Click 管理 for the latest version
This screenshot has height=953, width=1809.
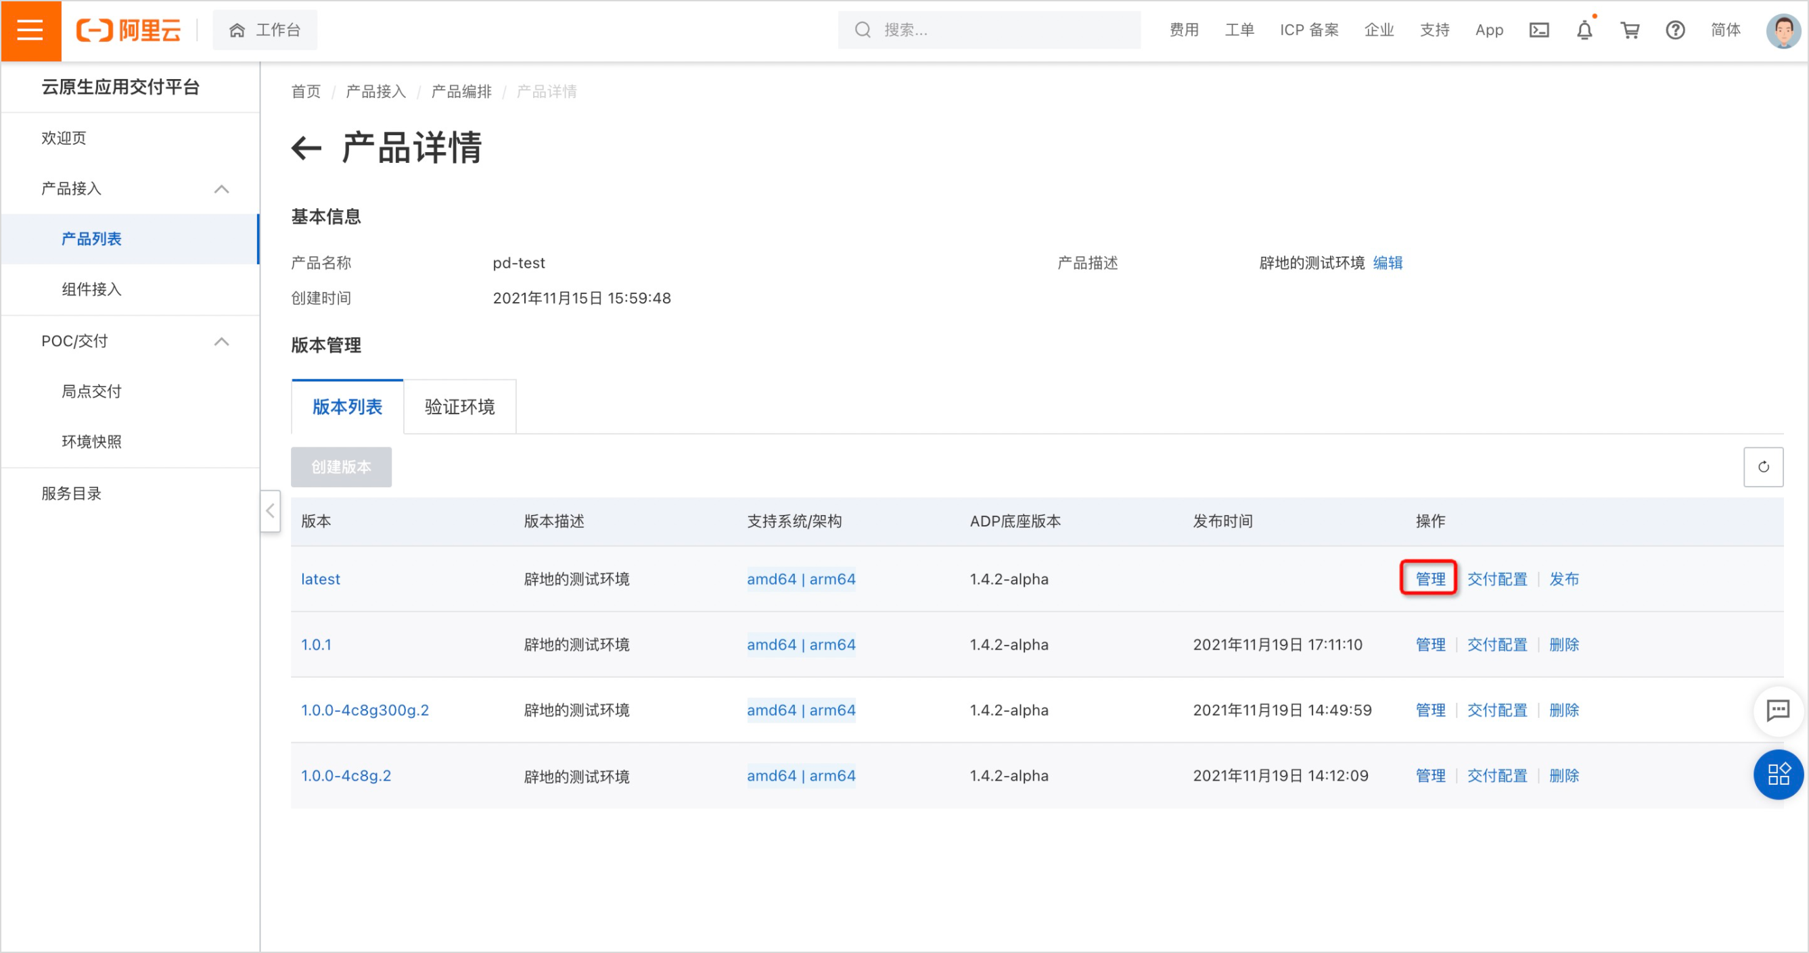coord(1429,579)
